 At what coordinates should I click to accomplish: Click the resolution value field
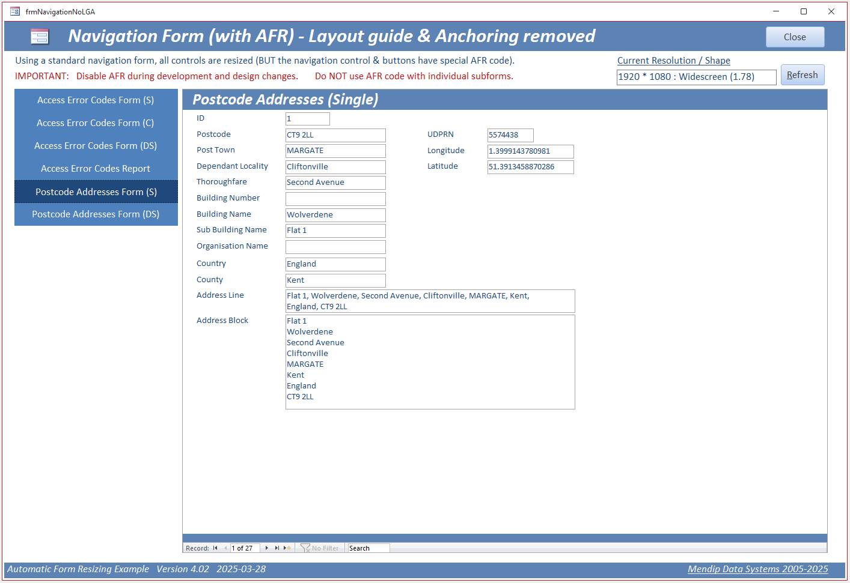click(x=696, y=77)
